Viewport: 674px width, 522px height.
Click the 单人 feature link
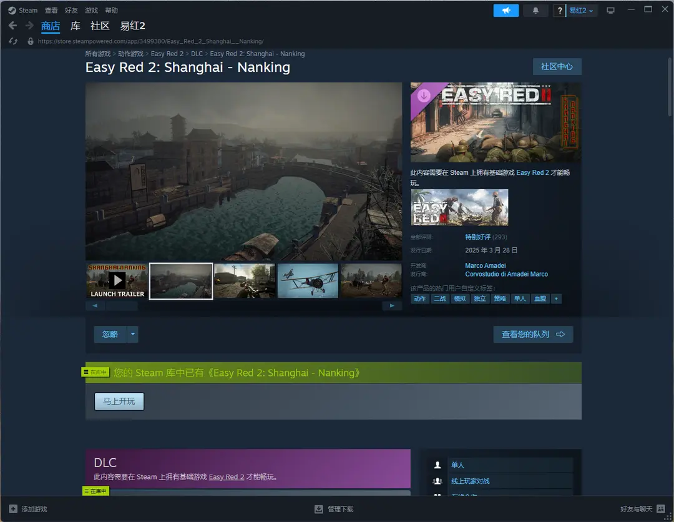[457, 465]
